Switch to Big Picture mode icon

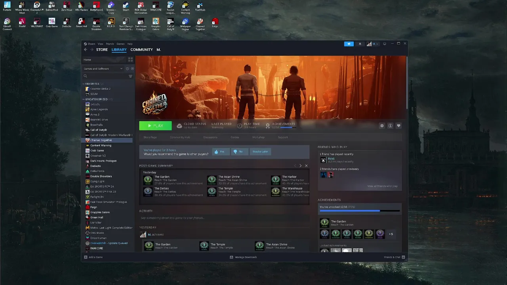(x=384, y=44)
